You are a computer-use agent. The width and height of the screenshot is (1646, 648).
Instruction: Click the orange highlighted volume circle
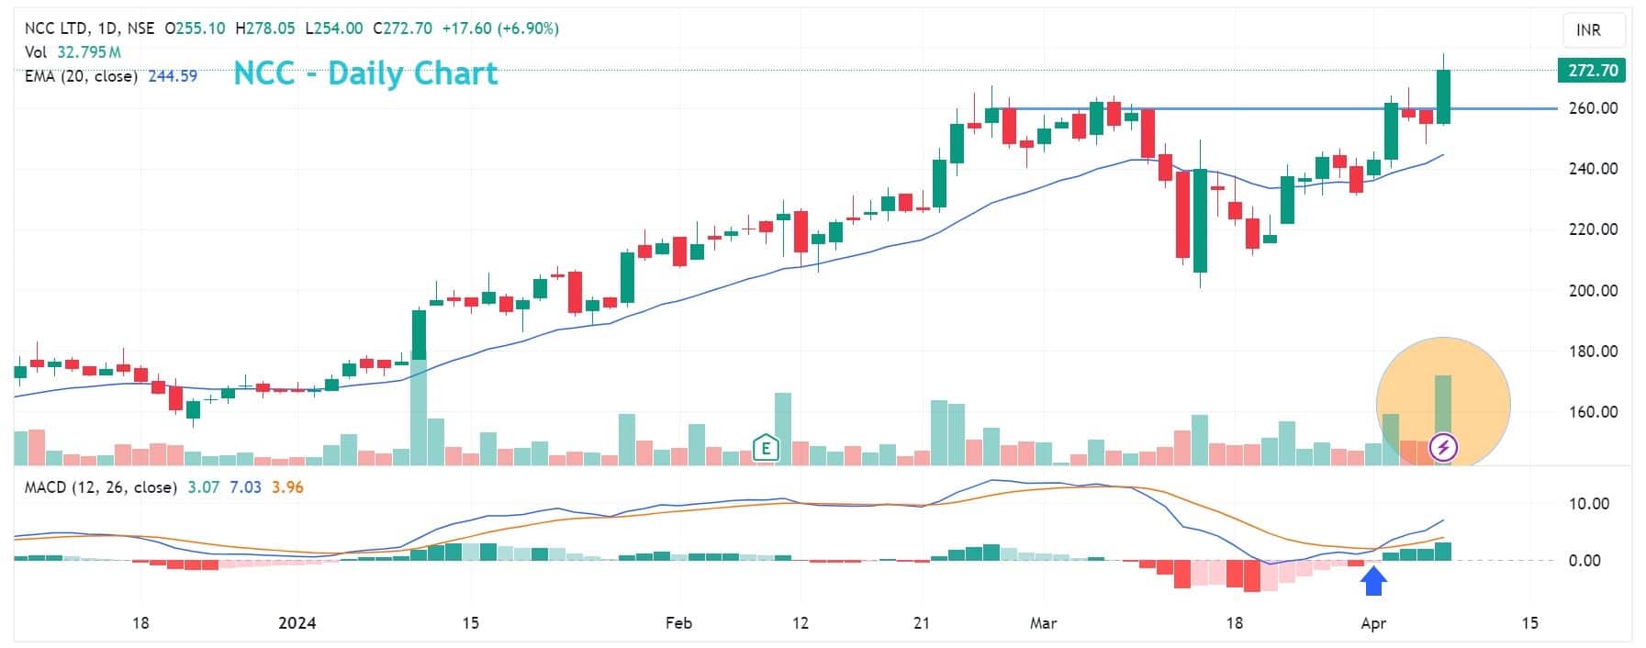1442,402
